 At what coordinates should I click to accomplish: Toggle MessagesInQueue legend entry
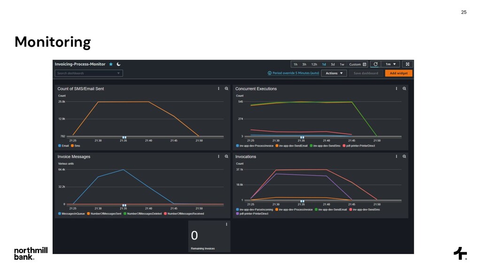pyautogui.click(x=71, y=214)
